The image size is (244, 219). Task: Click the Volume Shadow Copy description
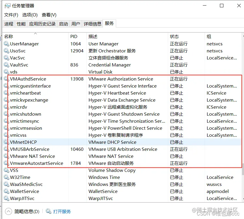point(112,170)
